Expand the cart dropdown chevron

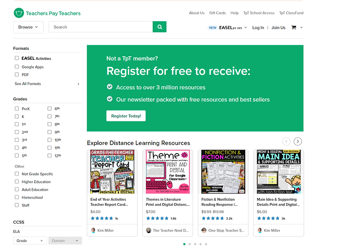click(301, 28)
